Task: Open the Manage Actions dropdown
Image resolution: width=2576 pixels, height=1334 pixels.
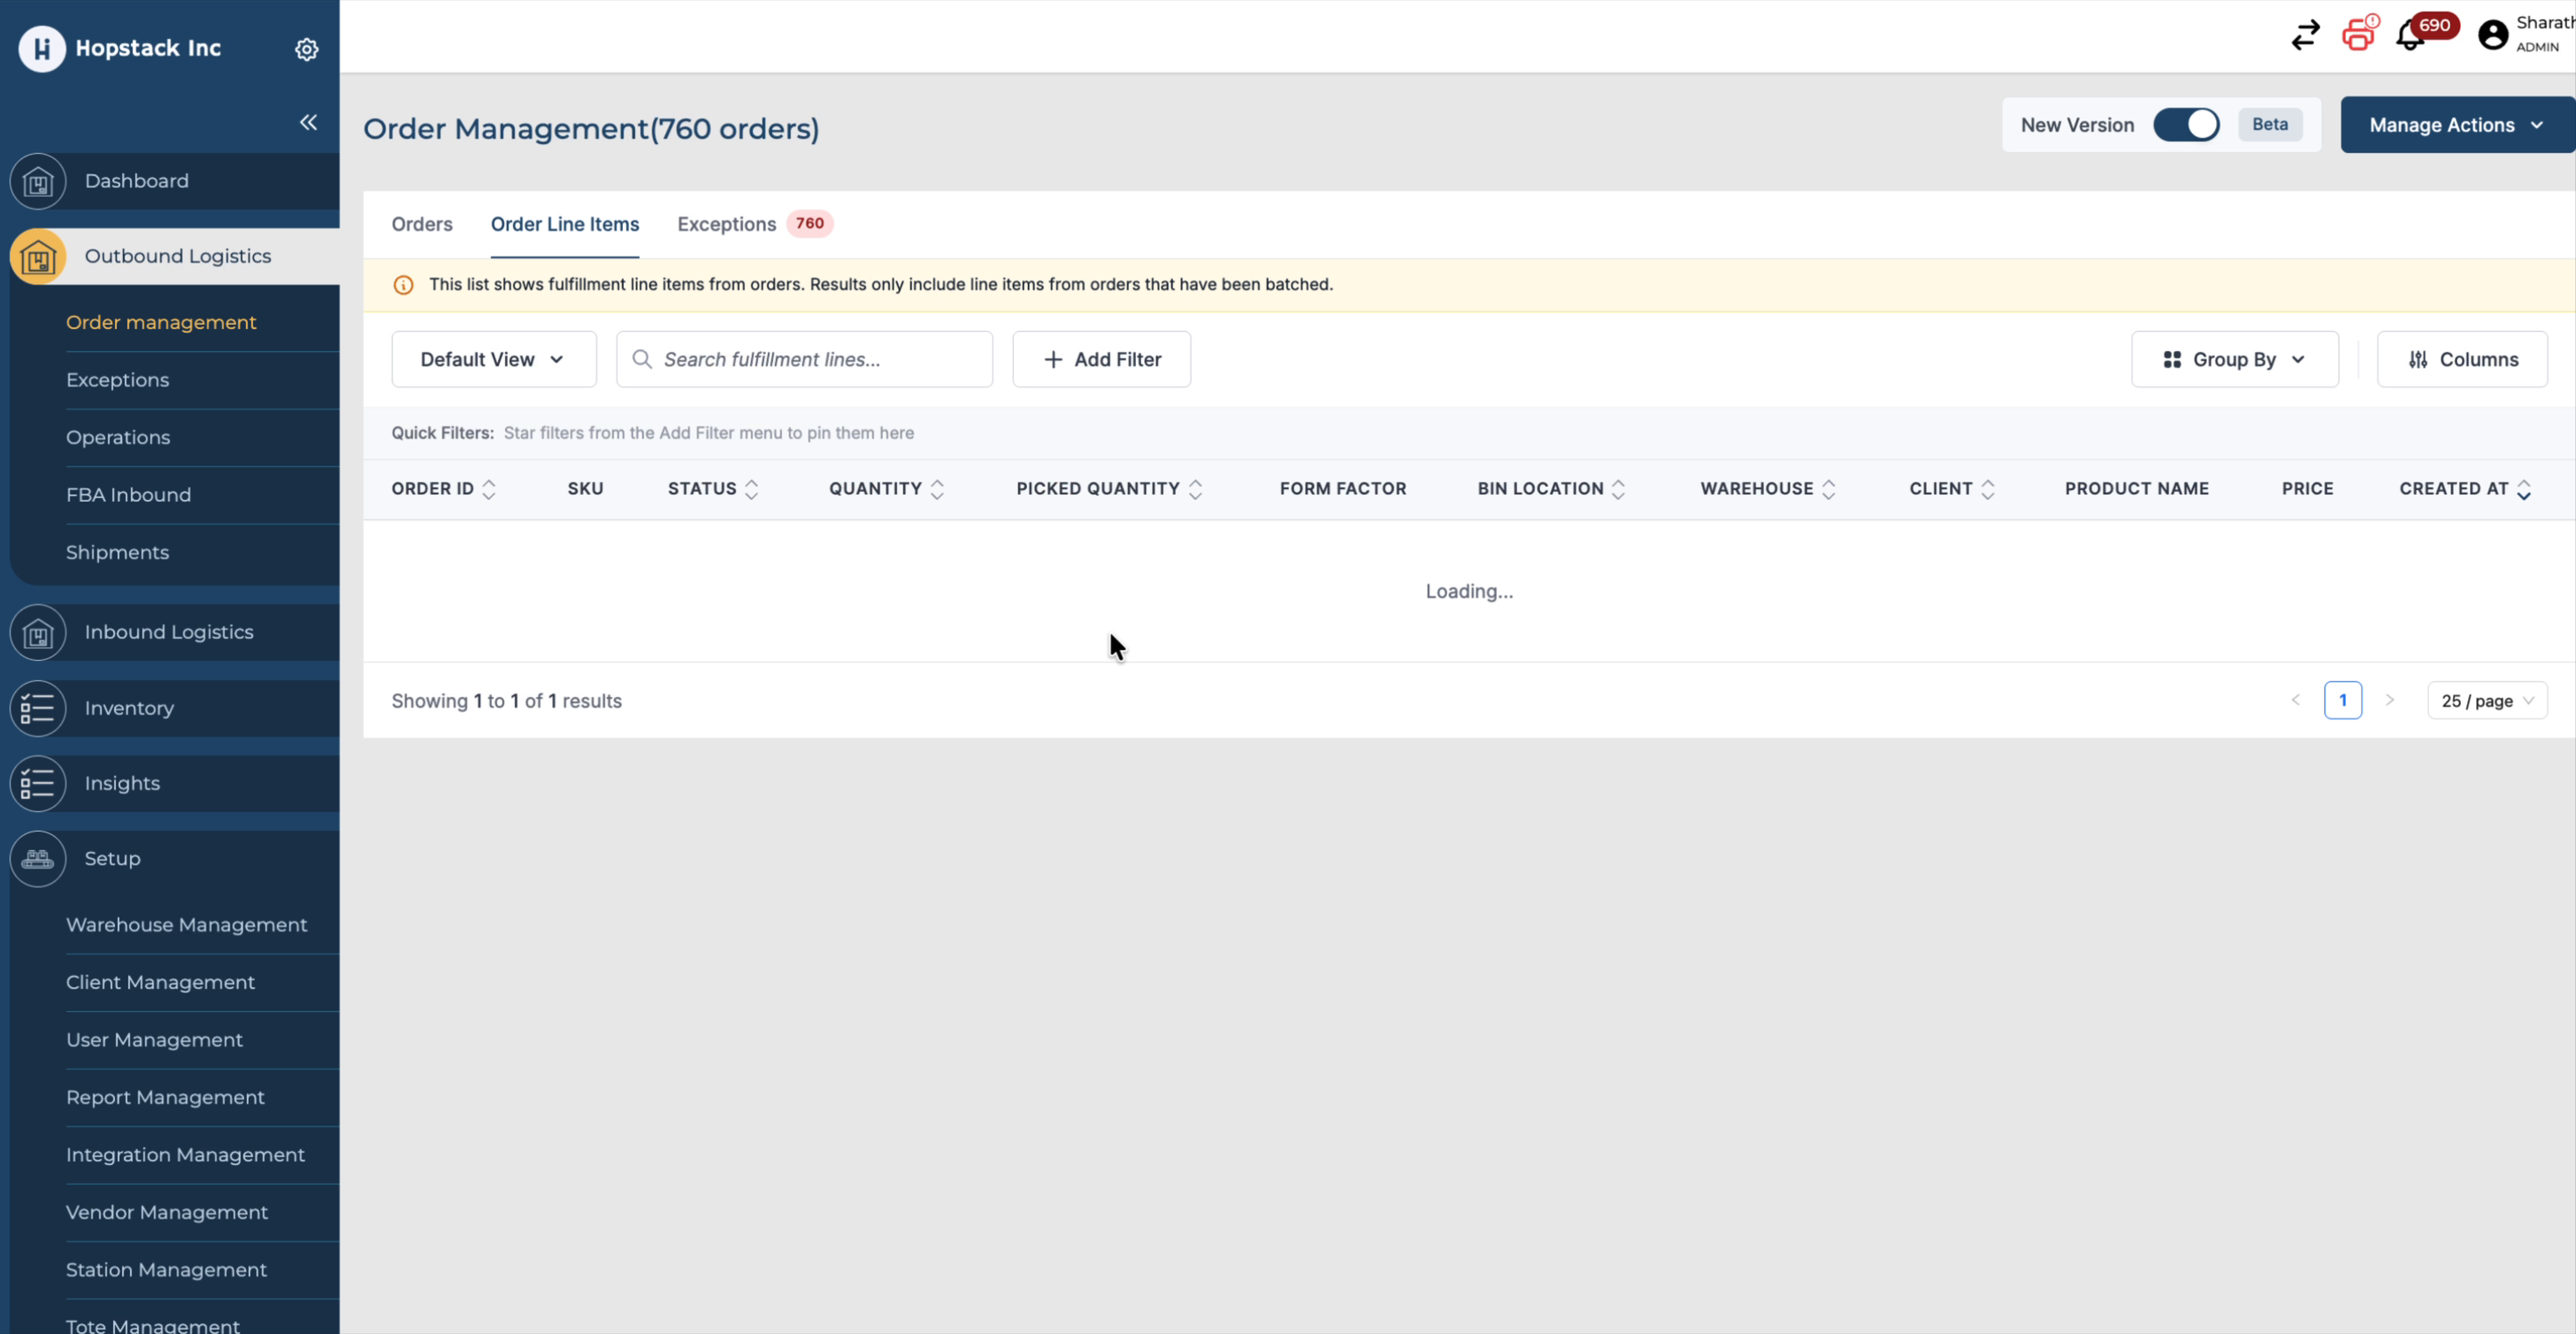Action: [2457, 125]
